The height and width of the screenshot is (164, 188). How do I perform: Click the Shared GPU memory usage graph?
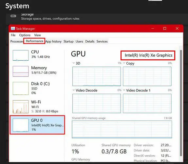click(x=122, y=130)
